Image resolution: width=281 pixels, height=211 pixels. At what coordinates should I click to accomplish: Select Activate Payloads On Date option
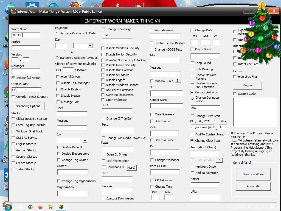click(x=57, y=33)
